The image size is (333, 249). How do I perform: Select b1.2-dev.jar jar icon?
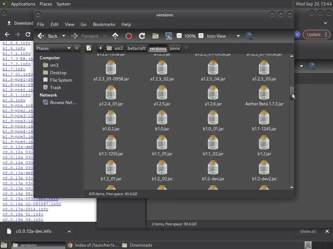(213, 168)
